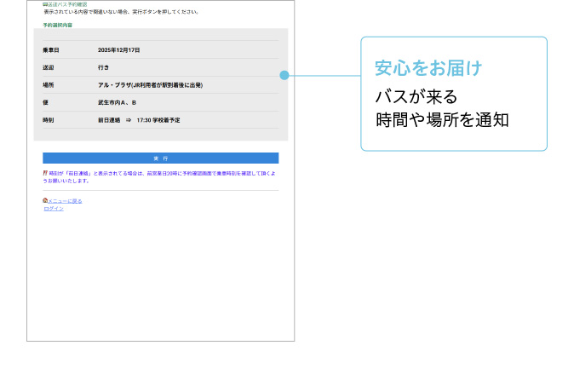Click the 武生市内A、B route value
This screenshot has width=574, height=380.
click(118, 102)
